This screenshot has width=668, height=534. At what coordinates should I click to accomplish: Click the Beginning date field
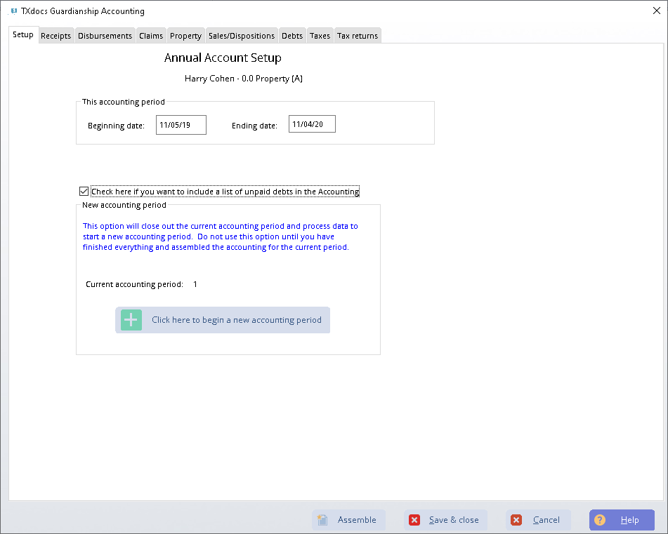(x=181, y=125)
